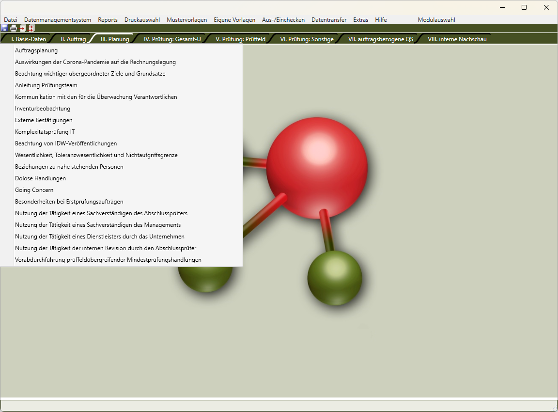The width and height of the screenshot is (558, 412).
Task: Open the Datei menu
Action: (11, 20)
